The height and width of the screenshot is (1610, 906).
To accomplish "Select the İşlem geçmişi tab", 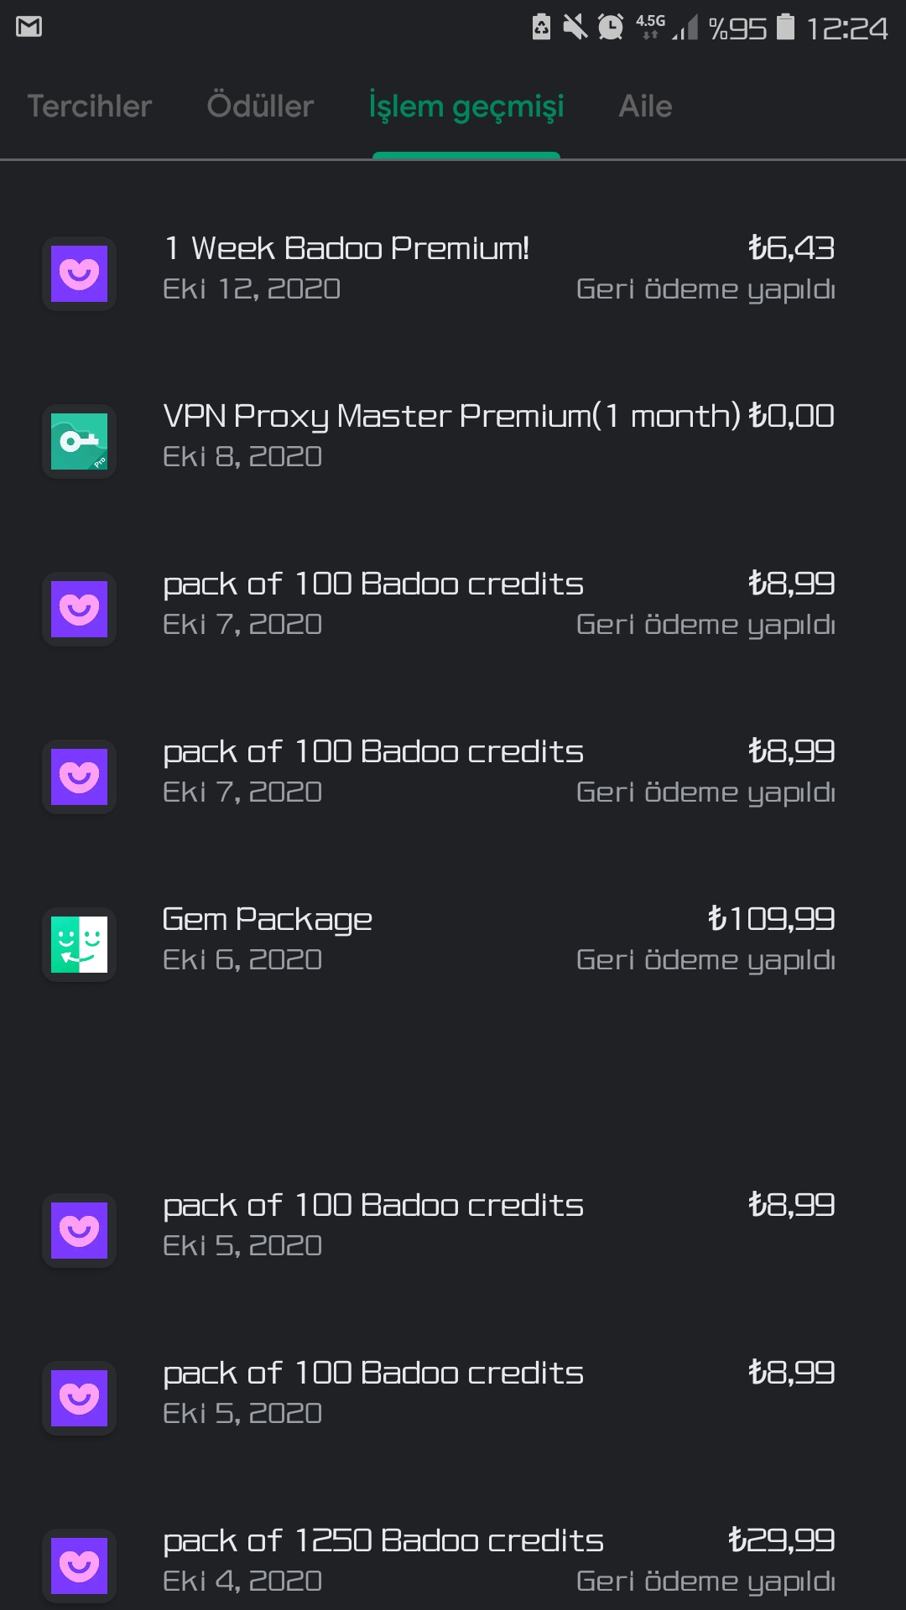I will pyautogui.click(x=466, y=107).
